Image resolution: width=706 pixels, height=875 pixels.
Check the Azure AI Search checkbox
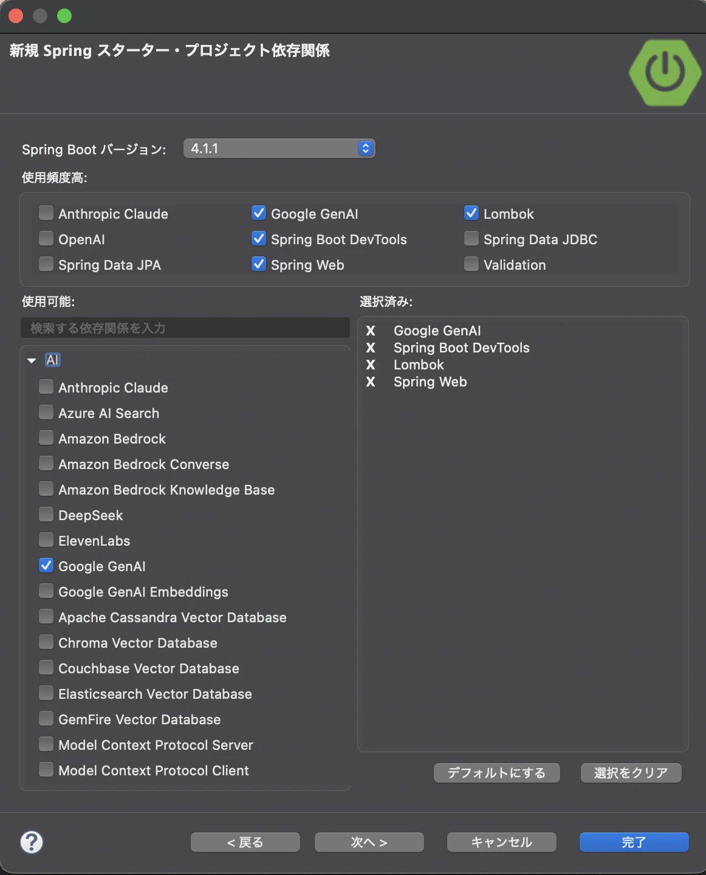(46, 412)
